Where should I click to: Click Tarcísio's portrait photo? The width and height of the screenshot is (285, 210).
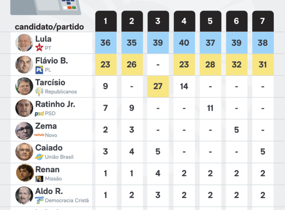click(x=24, y=86)
